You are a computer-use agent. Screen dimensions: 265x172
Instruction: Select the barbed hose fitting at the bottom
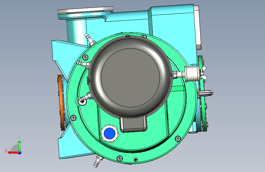(x=98, y=161)
